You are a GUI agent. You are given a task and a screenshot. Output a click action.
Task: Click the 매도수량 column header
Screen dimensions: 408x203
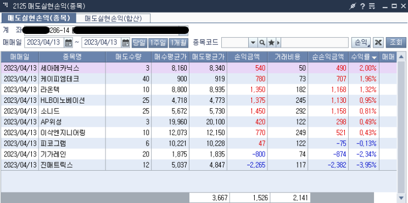pos(128,57)
